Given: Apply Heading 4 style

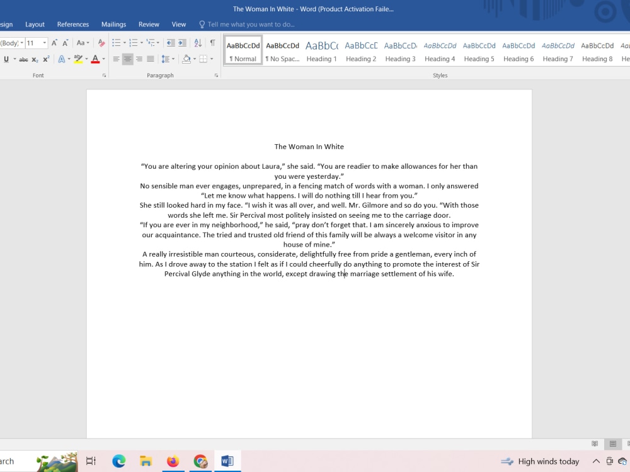Looking at the screenshot, I should point(440,52).
